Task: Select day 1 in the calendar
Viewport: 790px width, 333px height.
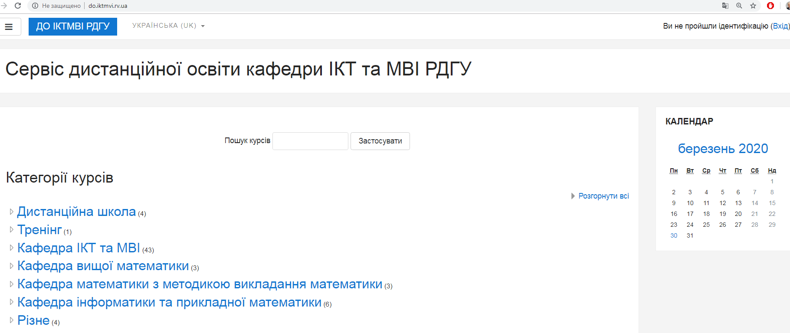Action: click(x=772, y=181)
